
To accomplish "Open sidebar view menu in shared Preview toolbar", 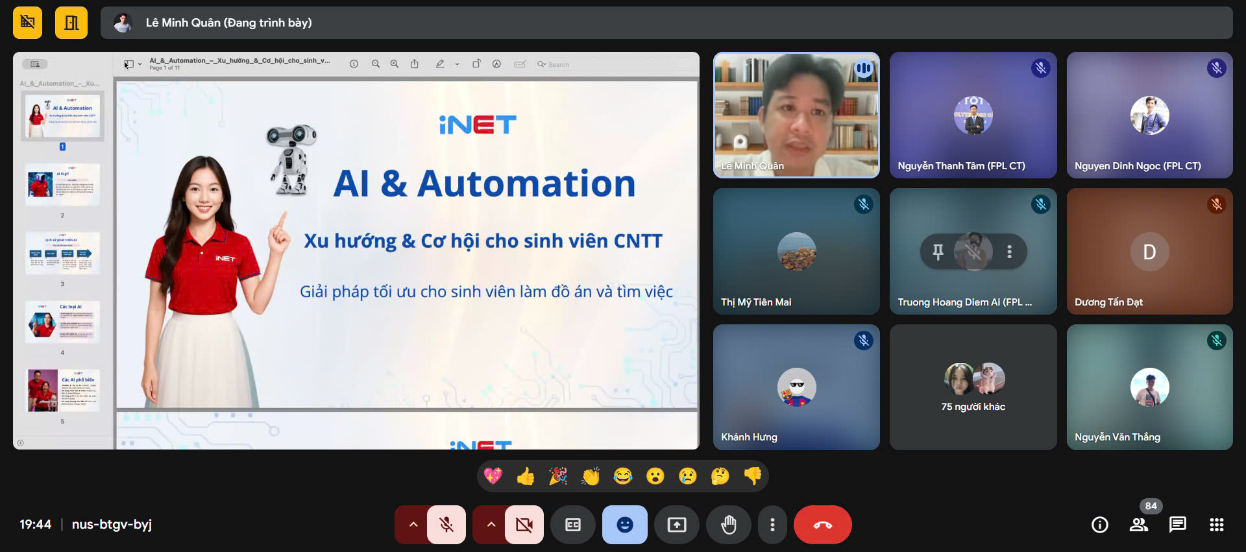I will (x=132, y=64).
